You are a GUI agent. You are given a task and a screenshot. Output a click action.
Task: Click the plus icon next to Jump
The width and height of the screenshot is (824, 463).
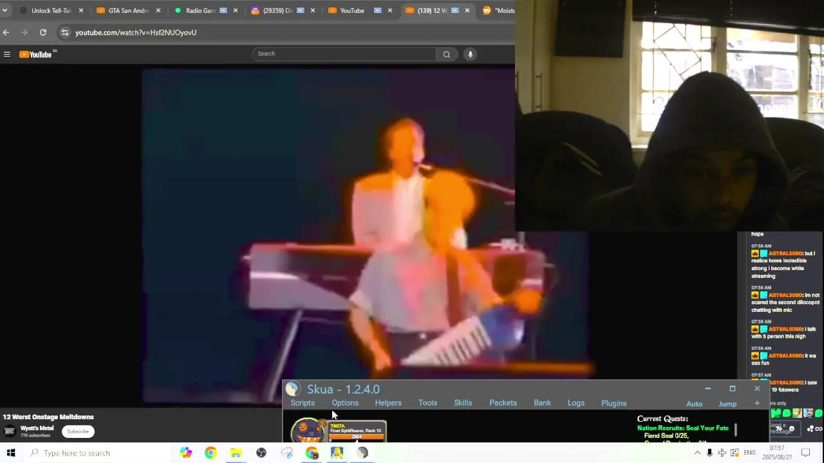757,403
